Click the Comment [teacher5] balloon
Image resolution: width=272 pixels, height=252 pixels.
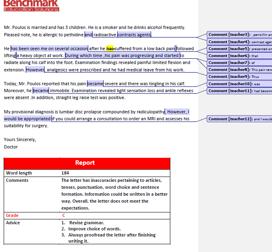coord(239,49)
